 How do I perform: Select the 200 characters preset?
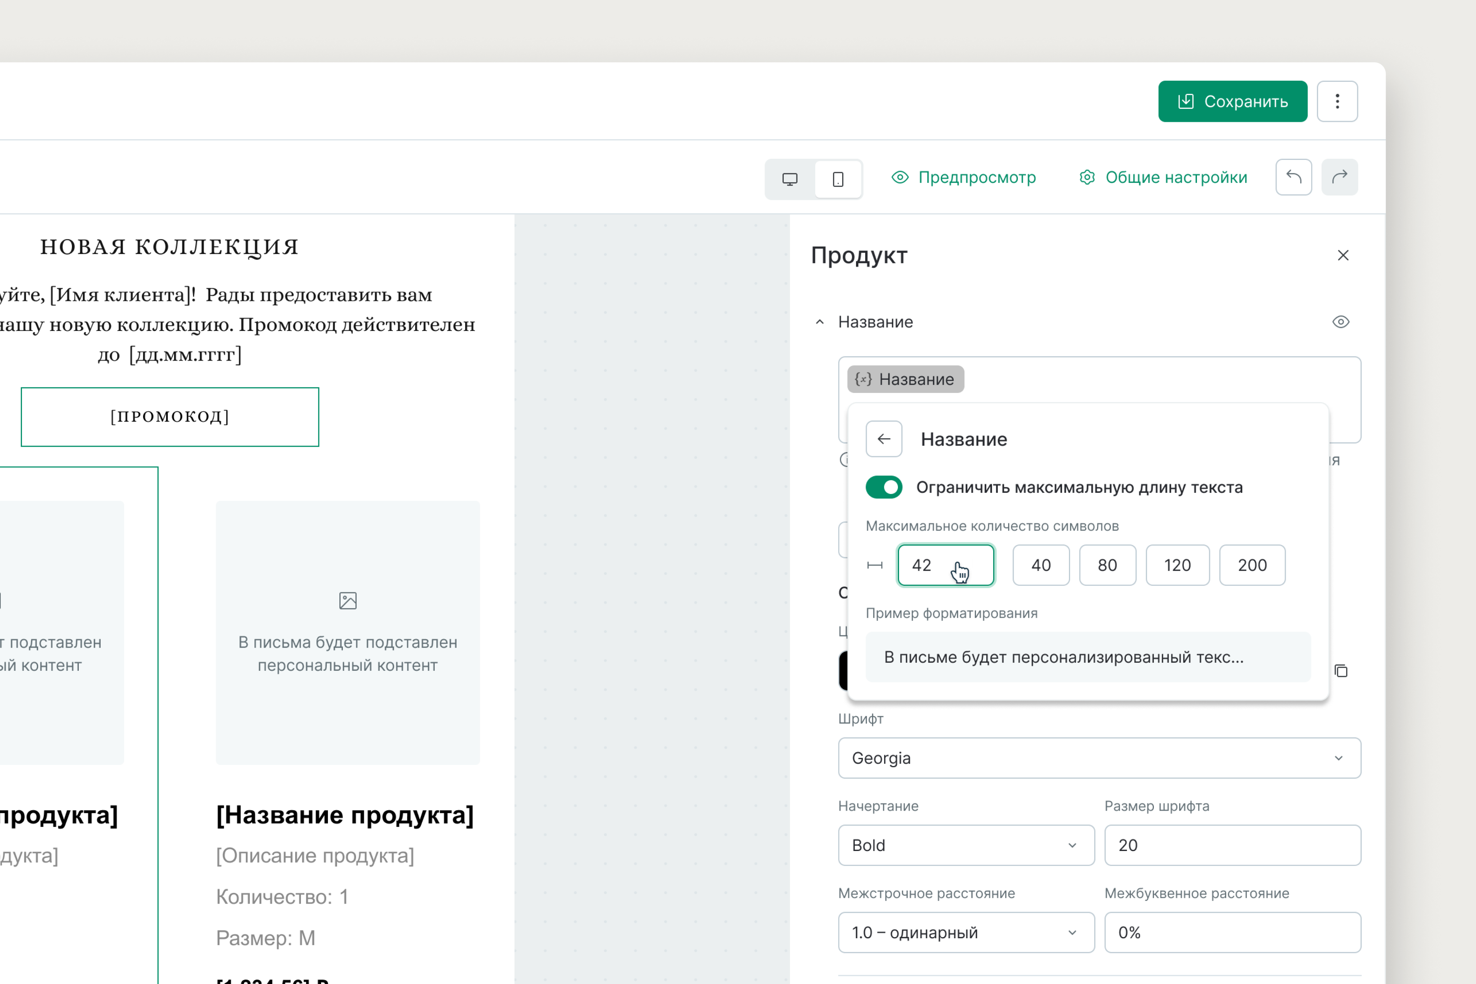(1252, 565)
